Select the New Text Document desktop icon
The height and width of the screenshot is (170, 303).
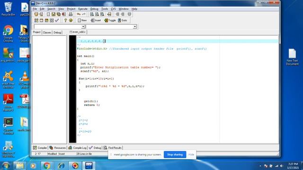[292, 57]
